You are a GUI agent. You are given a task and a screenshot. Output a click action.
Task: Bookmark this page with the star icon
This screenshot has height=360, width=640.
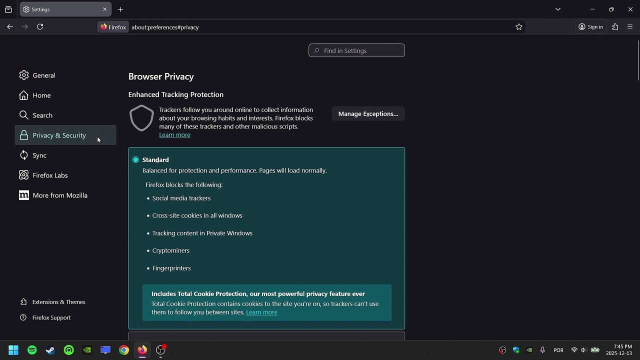519,27
